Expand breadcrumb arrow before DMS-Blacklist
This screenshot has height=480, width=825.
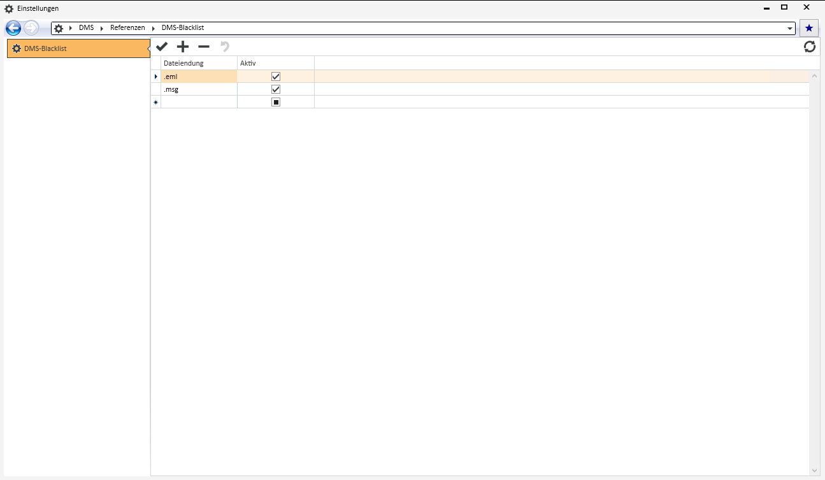point(154,28)
